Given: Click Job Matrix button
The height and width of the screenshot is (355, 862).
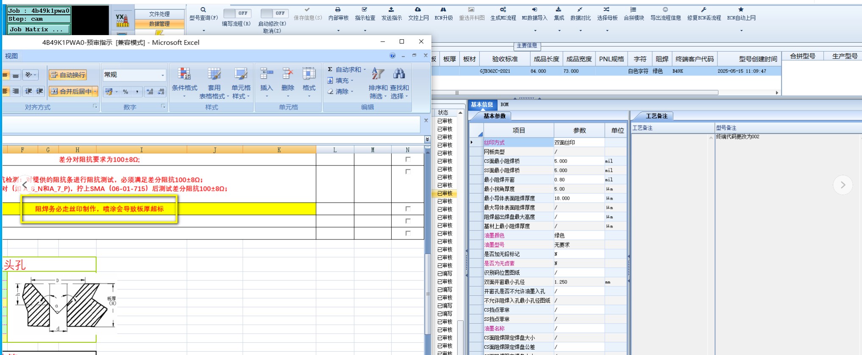Looking at the screenshot, I should click(39, 29).
